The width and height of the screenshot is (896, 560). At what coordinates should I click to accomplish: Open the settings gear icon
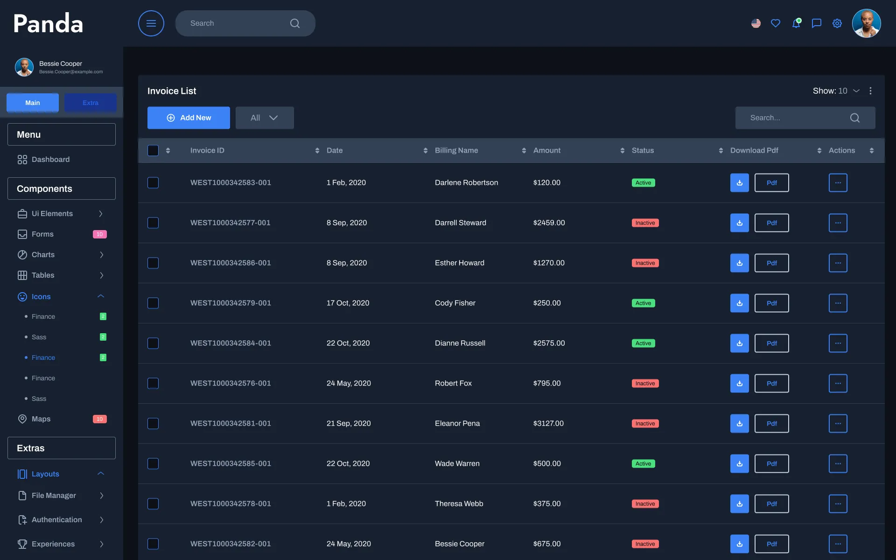click(x=837, y=23)
